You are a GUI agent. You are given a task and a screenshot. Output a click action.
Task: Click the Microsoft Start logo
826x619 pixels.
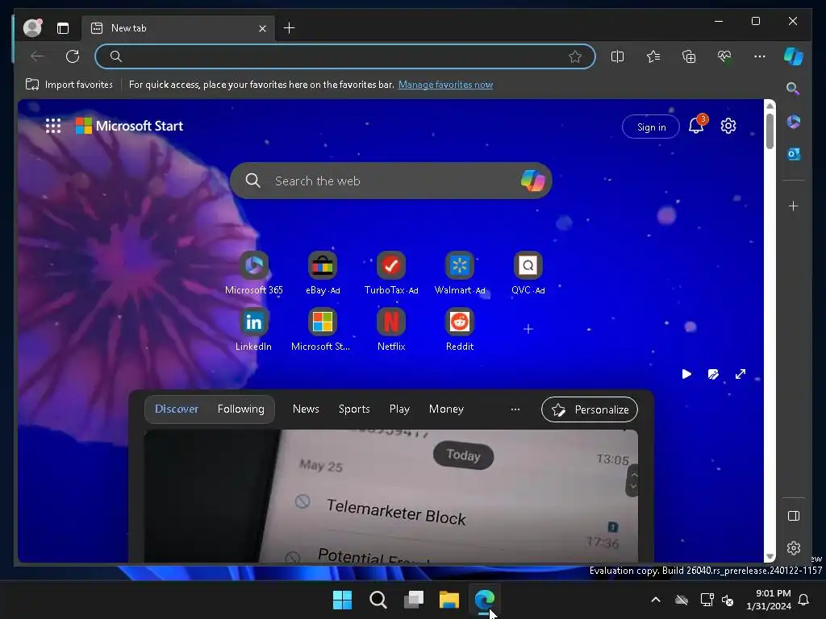130,126
